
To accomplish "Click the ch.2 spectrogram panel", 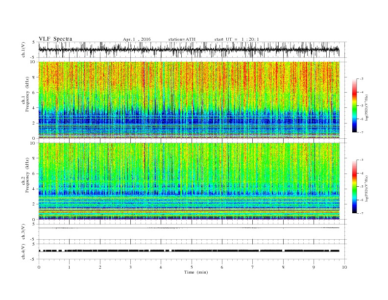I will [x=189, y=181].
